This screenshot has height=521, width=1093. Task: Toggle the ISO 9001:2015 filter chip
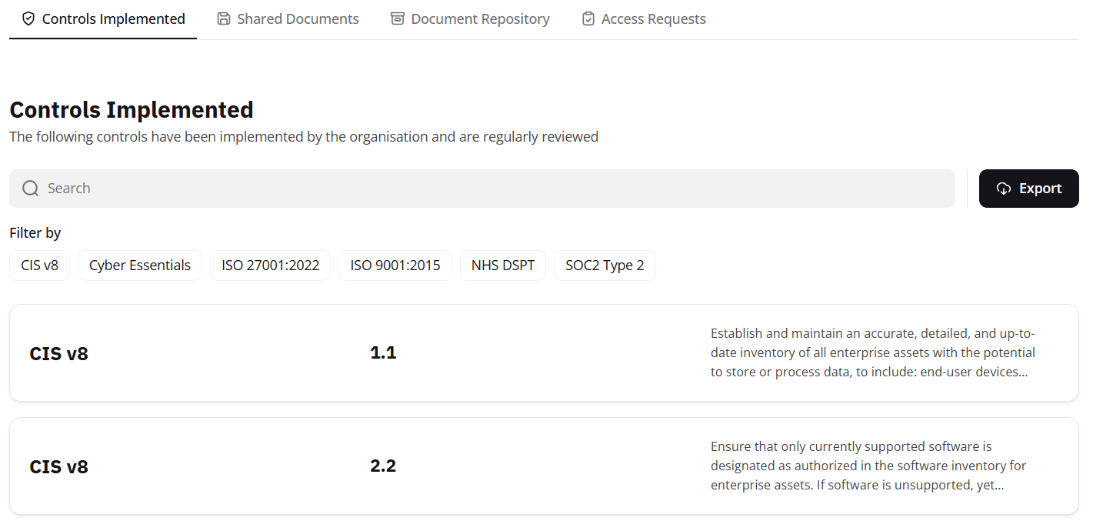click(395, 266)
